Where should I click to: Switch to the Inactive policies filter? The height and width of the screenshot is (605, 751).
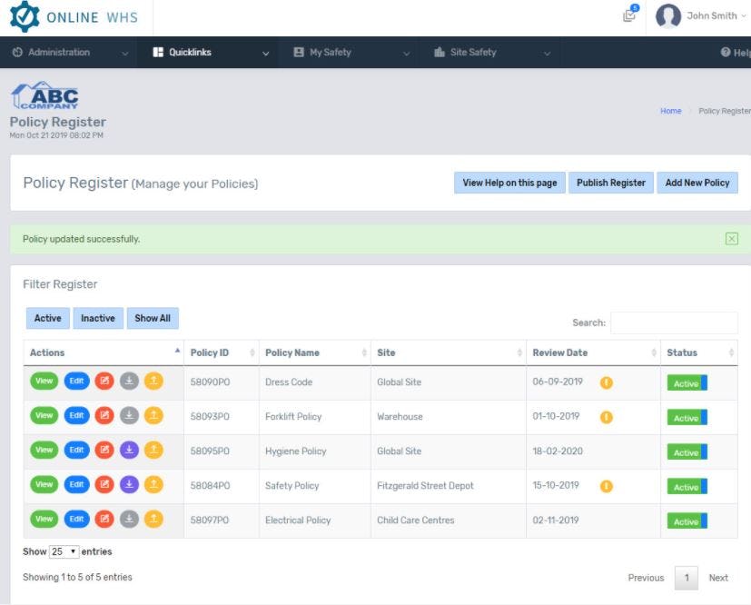coord(98,317)
